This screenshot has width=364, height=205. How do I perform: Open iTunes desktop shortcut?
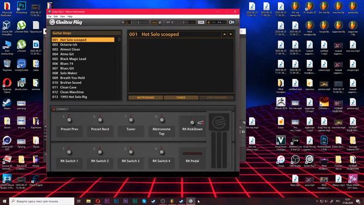(280, 161)
